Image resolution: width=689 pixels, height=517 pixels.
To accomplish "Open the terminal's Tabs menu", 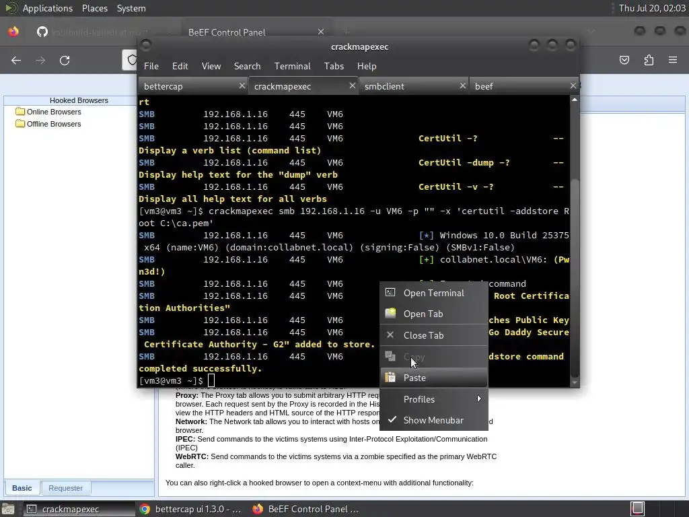I will 334,66.
